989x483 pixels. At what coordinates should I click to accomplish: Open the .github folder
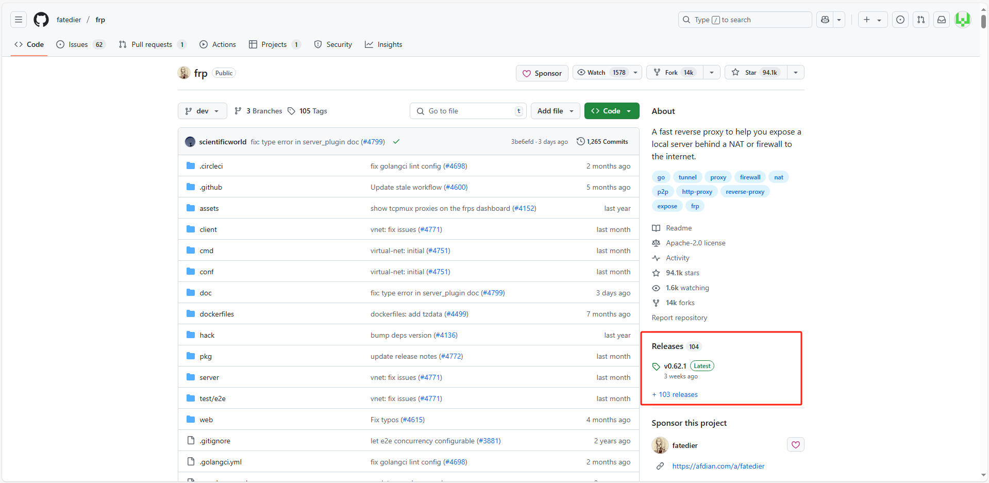pyautogui.click(x=211, y=187)
